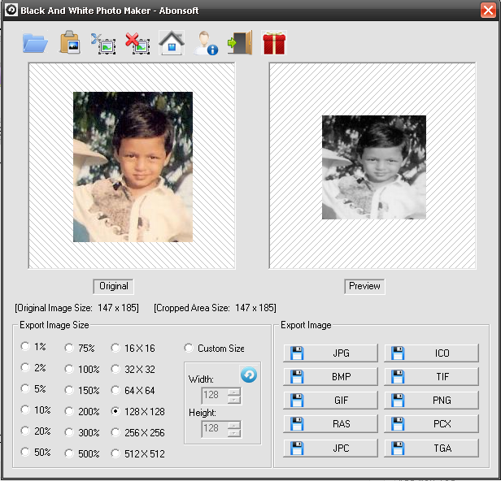The height and width of the screenshot is (481, 501).
Task: Export the image as JPG
Action: (331, 353)
